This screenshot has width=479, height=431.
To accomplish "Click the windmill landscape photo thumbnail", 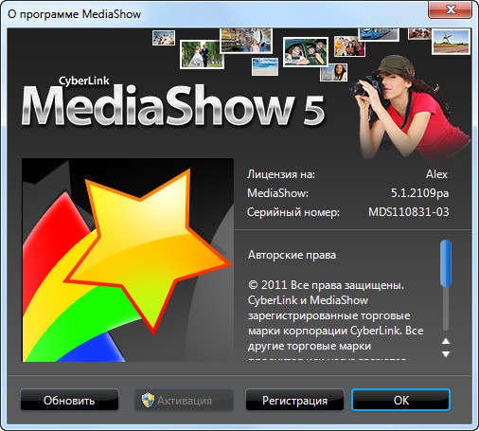I will pyautogui.click(x=451, y=42).
